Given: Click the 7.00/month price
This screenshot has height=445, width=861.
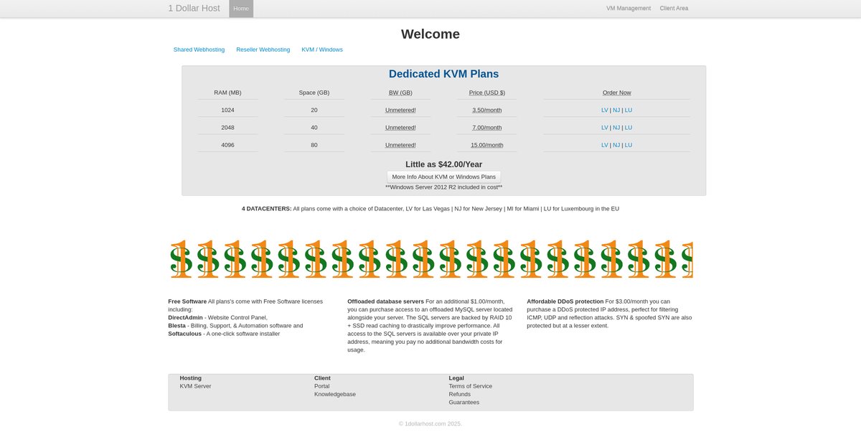Looking at the screenshot, I should 487,127.
